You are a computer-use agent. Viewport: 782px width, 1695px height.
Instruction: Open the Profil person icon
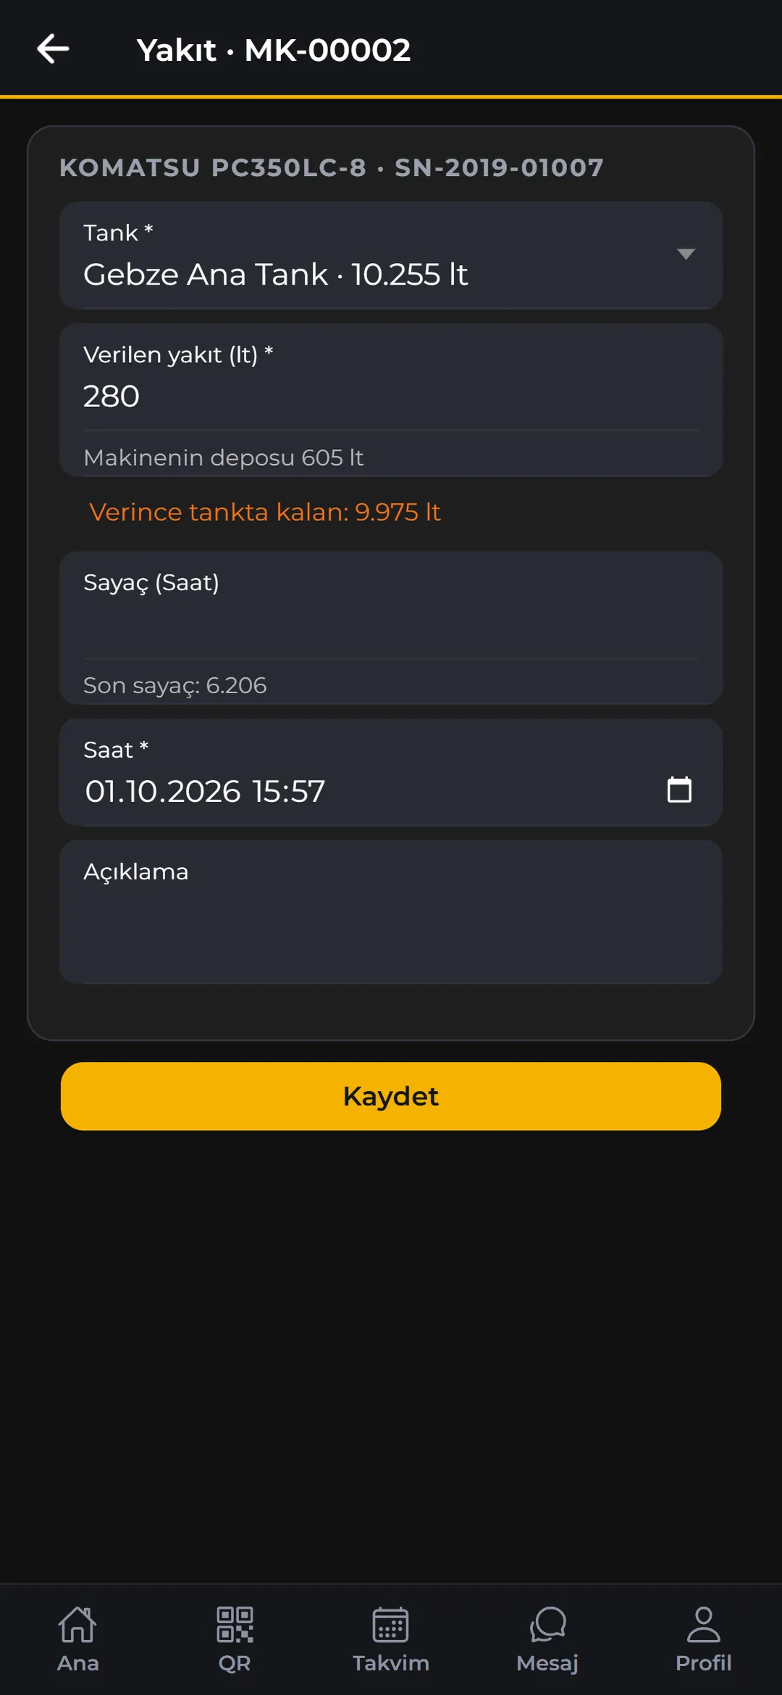[x=704, y=1624]
